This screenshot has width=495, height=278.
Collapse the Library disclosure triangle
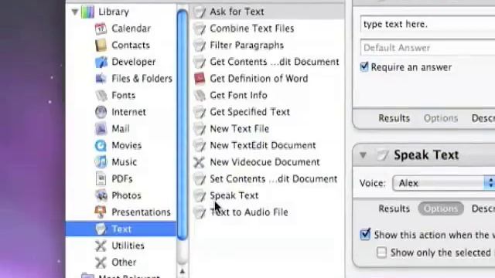click(x=75, y=12)
